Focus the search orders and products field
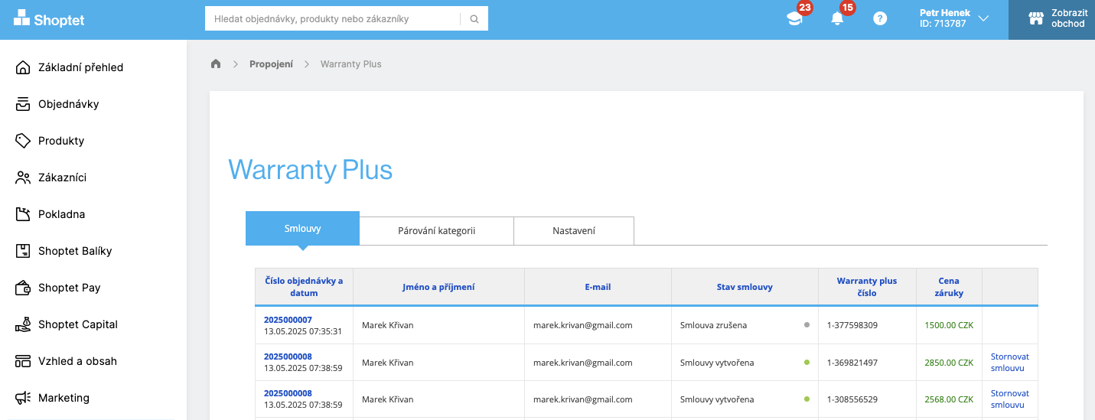The width and height of the screenshot is (1095, 420). coord(333,19)
